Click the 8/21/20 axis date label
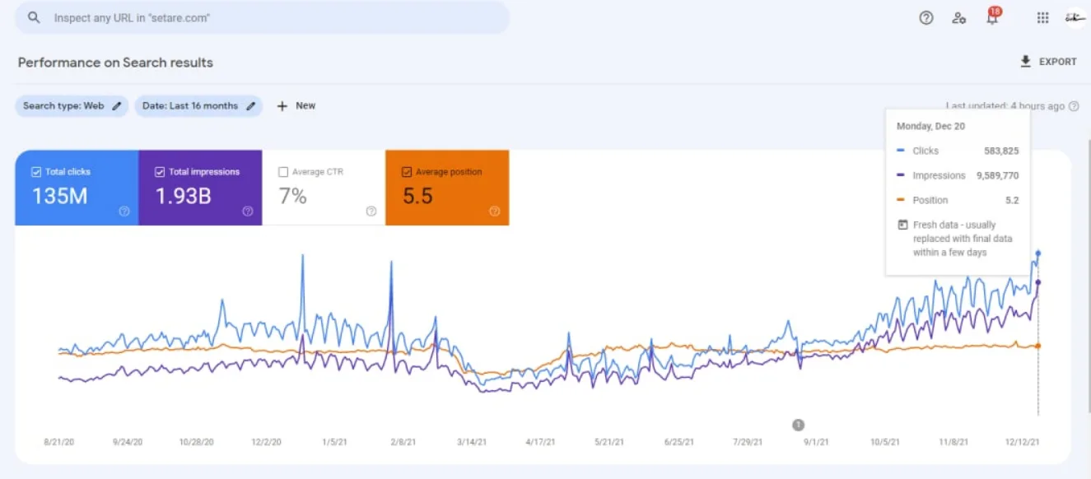 tap(58, 443)
